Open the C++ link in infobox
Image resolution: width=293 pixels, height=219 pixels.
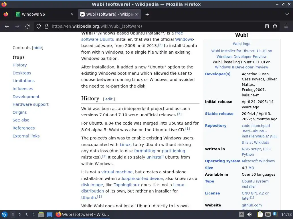point(267,149)
